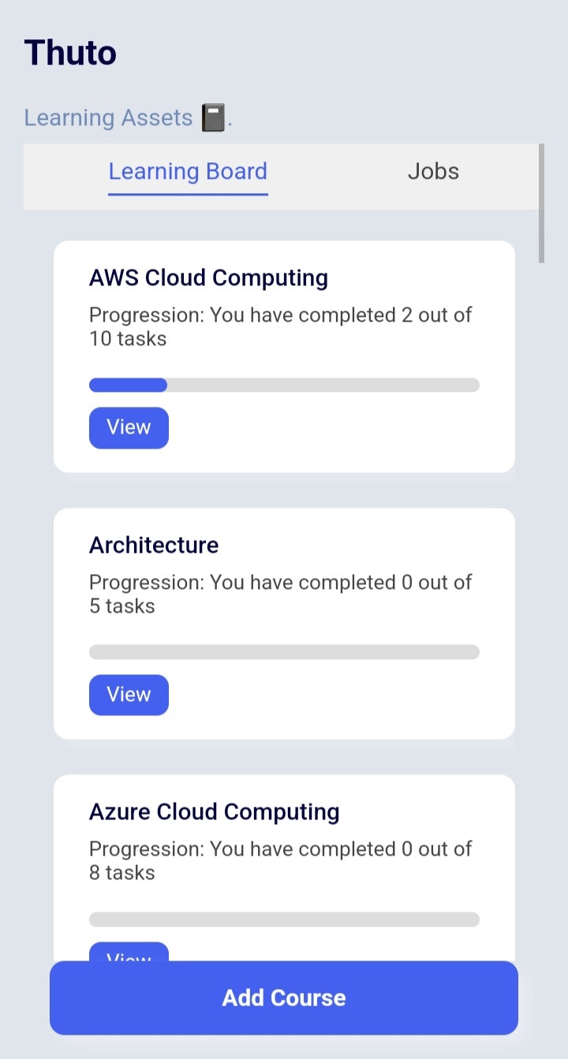Click the notebook icon beside Learning Assets
Screen dimensions: 568x1059
[213, 118]
